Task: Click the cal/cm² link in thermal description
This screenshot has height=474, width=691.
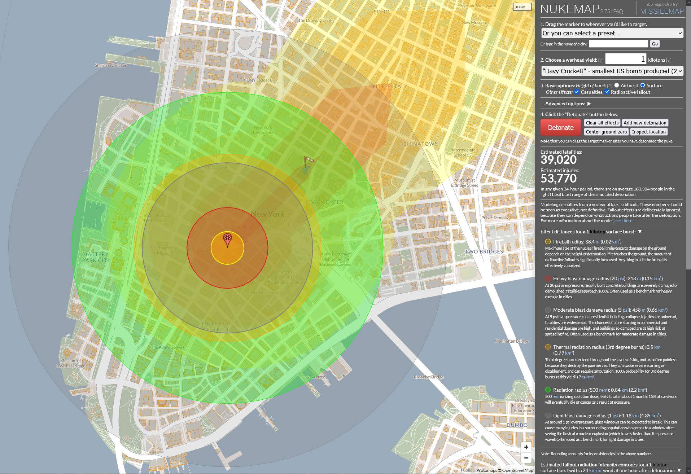Action: [x=587, y=377]
